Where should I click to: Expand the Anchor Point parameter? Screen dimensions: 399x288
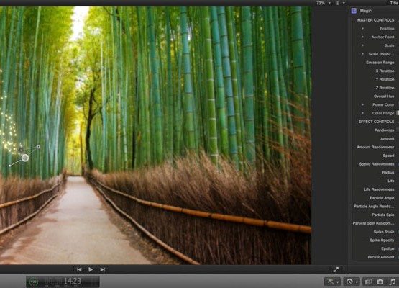point(362,37)
